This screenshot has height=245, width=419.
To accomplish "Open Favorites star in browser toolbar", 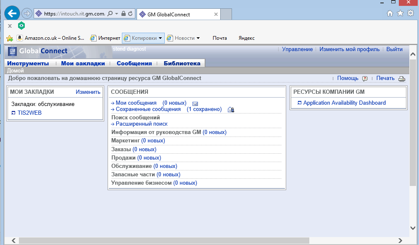I will click(x=400, y=13).
